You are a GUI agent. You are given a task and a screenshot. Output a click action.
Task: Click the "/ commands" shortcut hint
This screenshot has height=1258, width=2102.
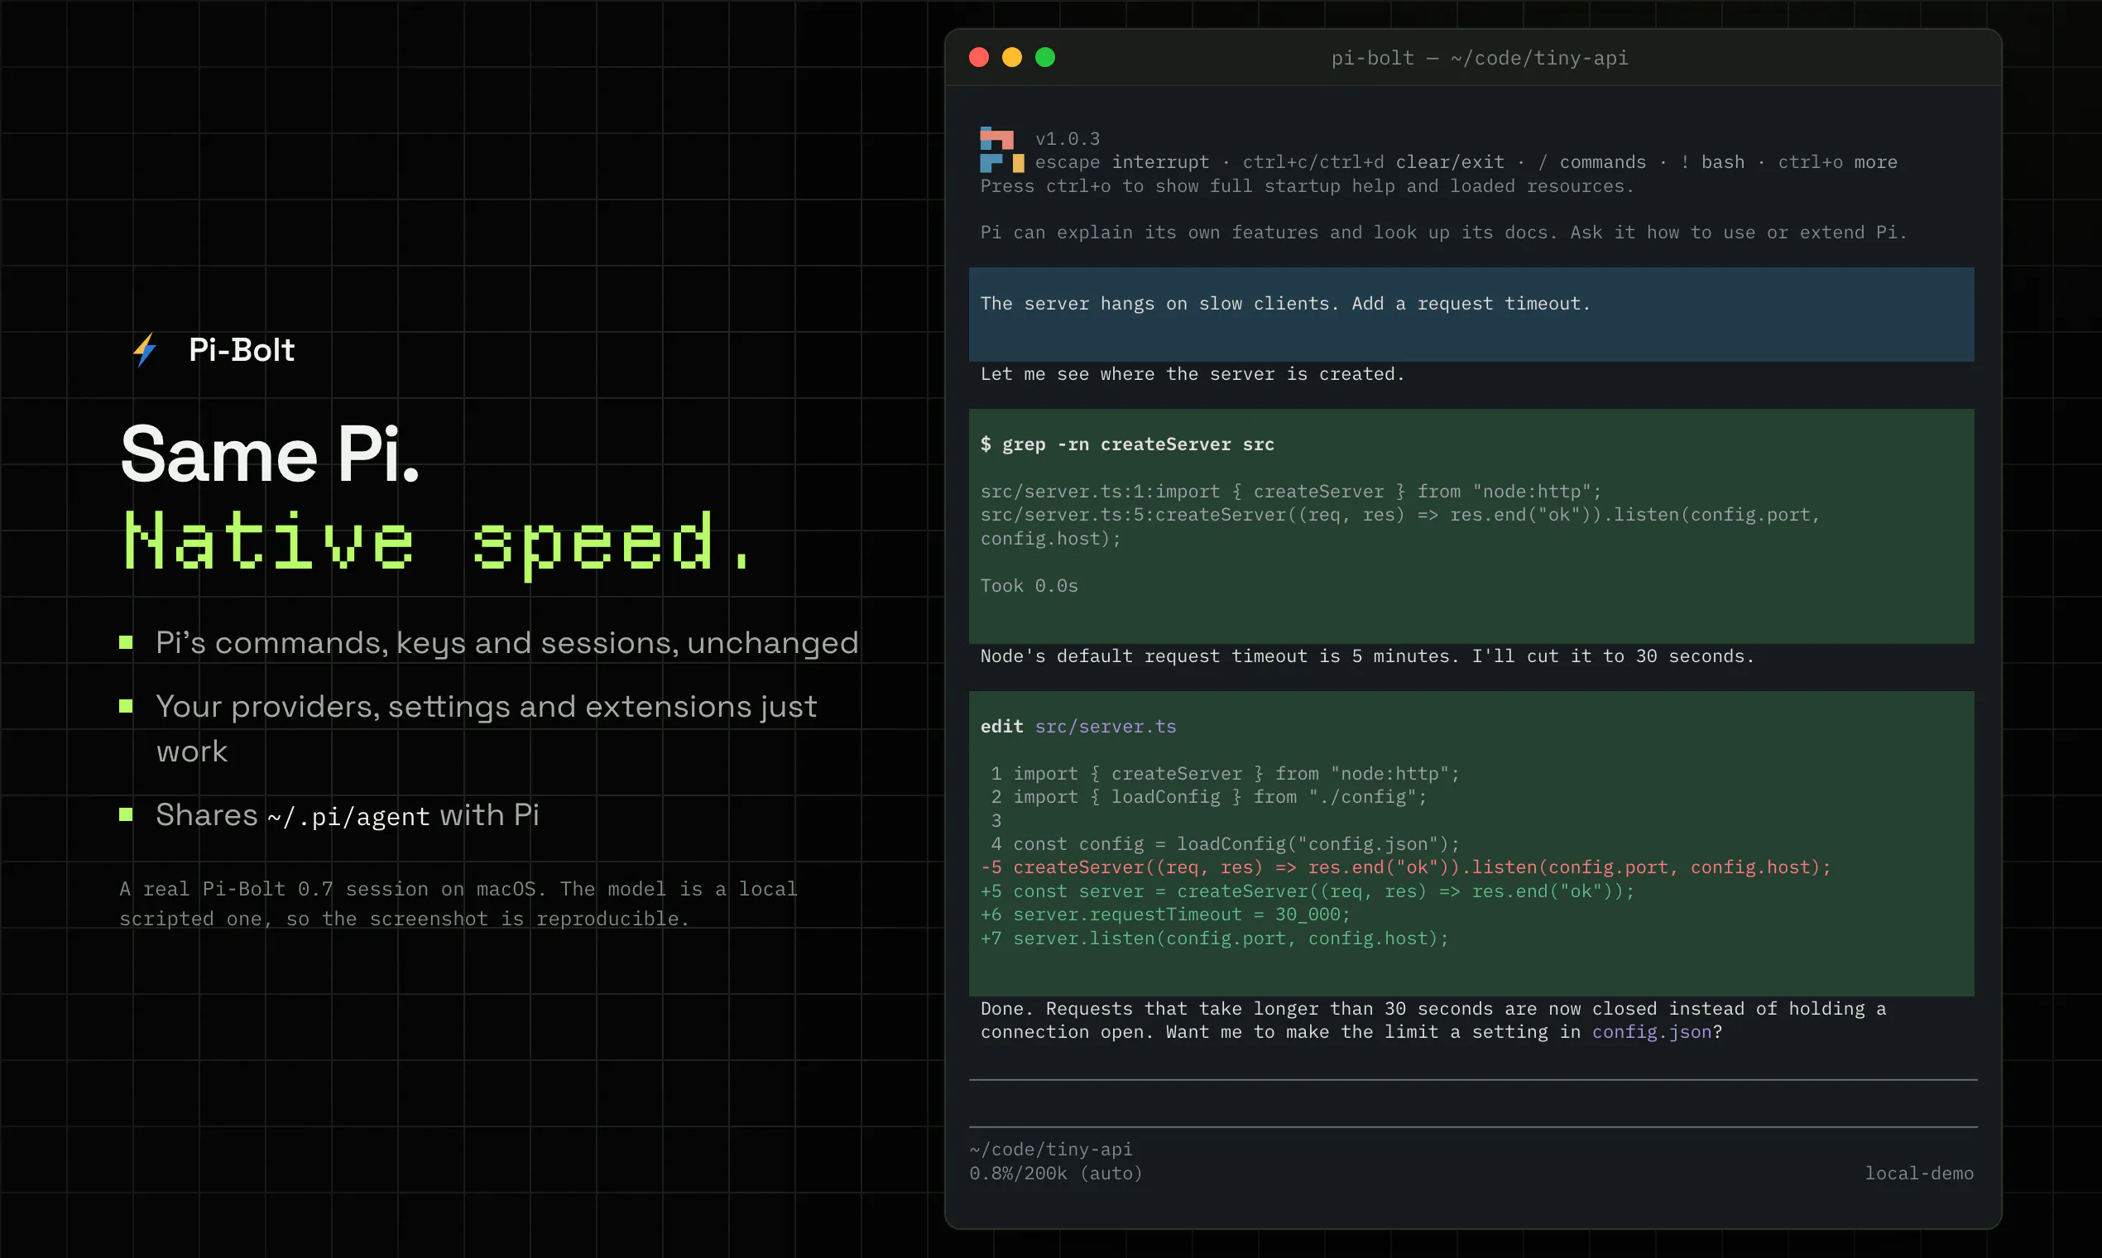point(1591,162)
